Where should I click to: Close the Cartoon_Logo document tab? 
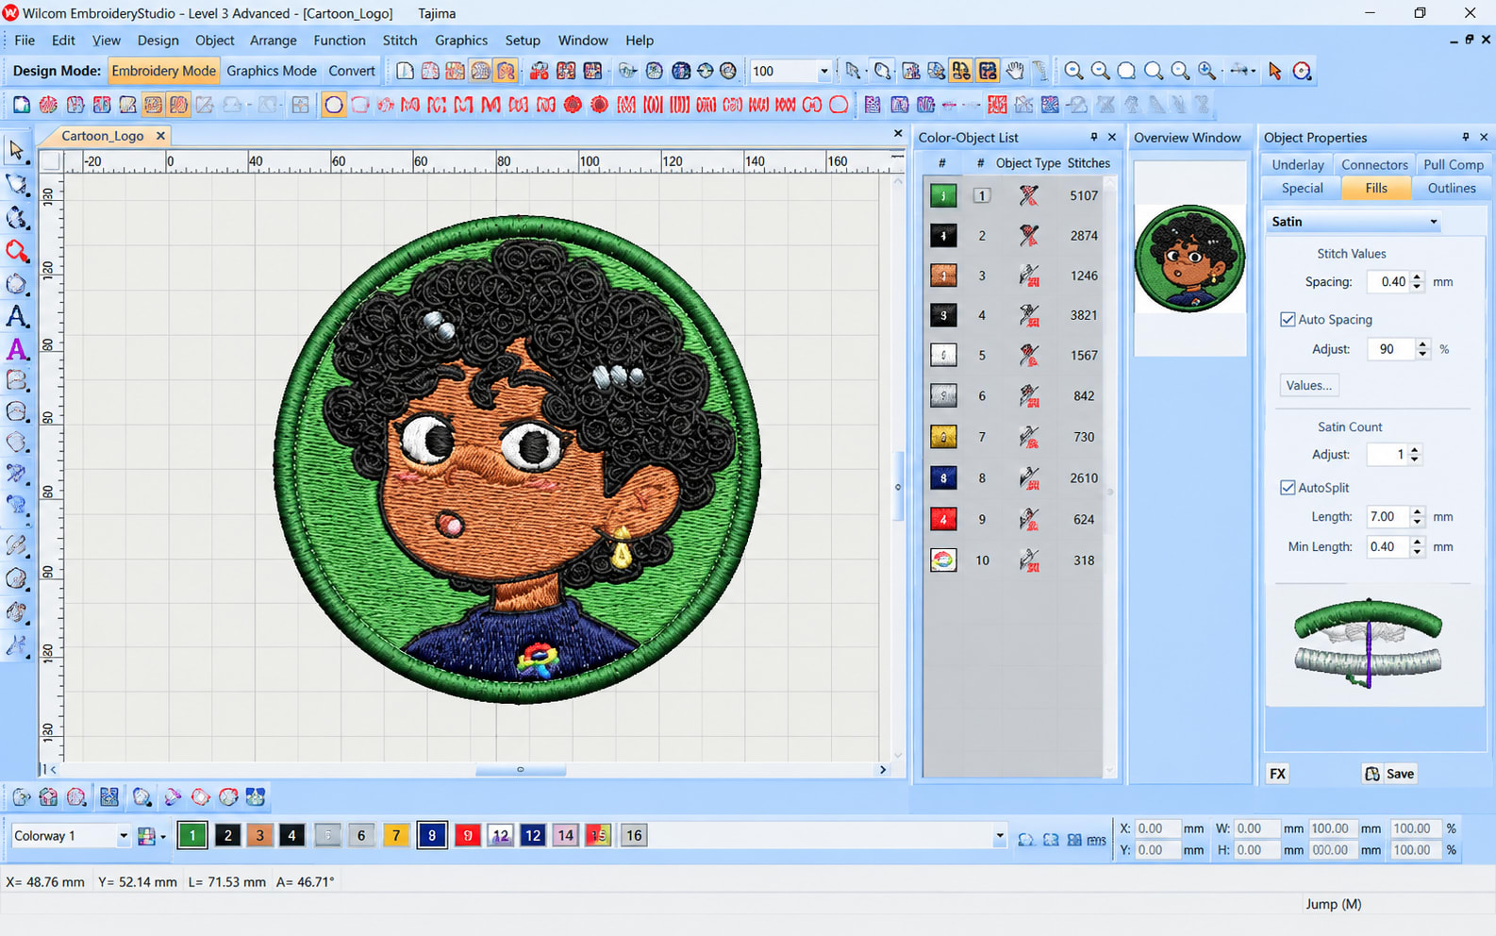pos(161,136)
